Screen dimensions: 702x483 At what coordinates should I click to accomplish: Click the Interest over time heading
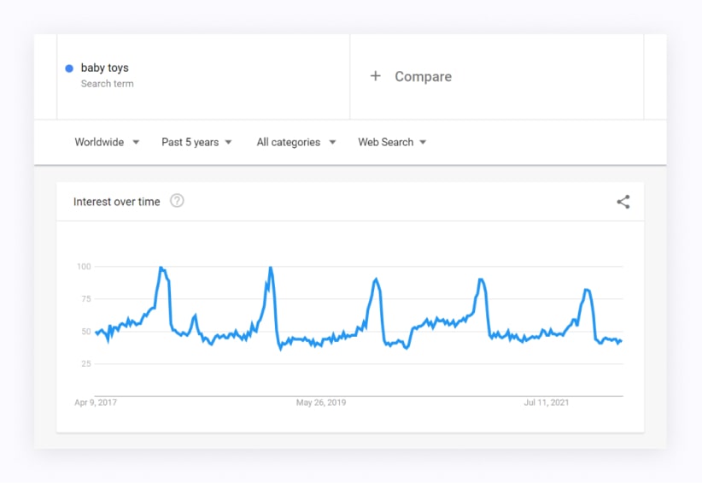coord(116,202)
